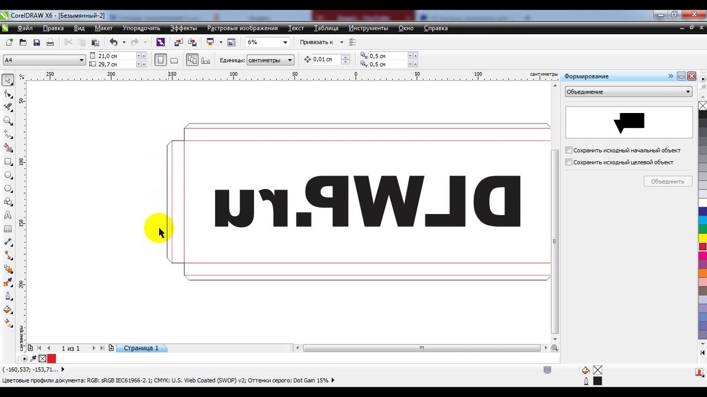
Task: Pick the Color Eyedropper tool
Action: [8, 282]
